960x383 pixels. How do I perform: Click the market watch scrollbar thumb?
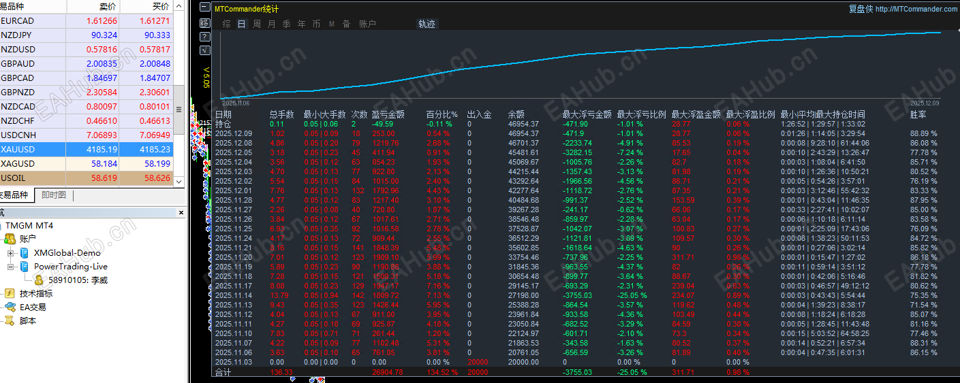point(179,110)
